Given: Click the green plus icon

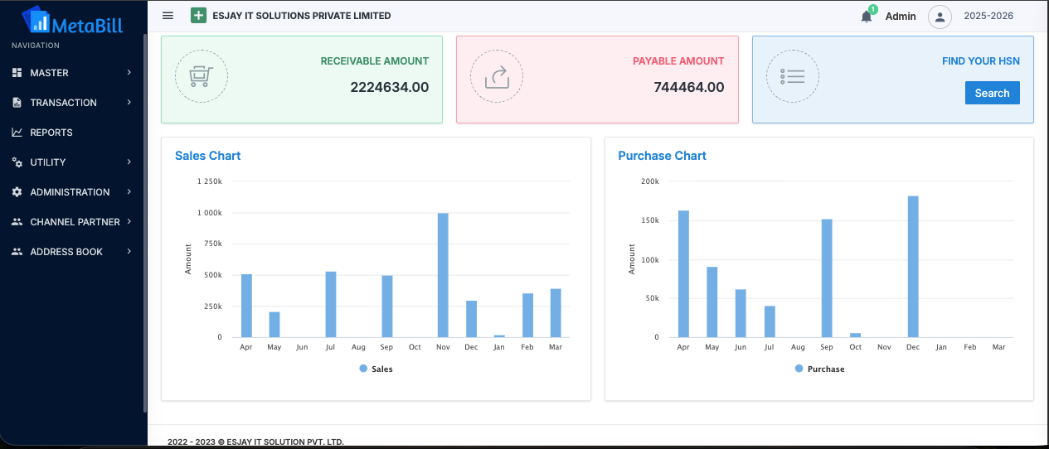Looking at the screenshot, I should [198, 16].
